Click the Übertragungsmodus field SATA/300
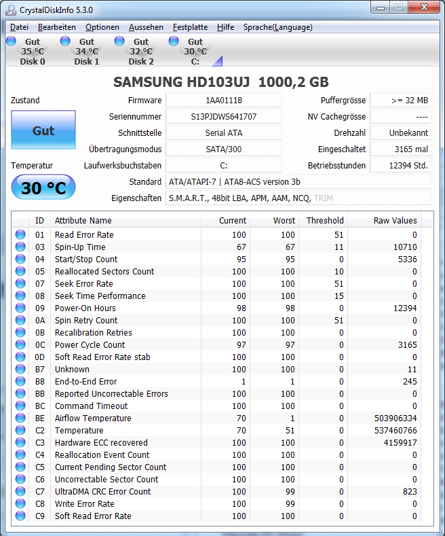The width and height of the screenshot is (445, 536). coord(224,149)
